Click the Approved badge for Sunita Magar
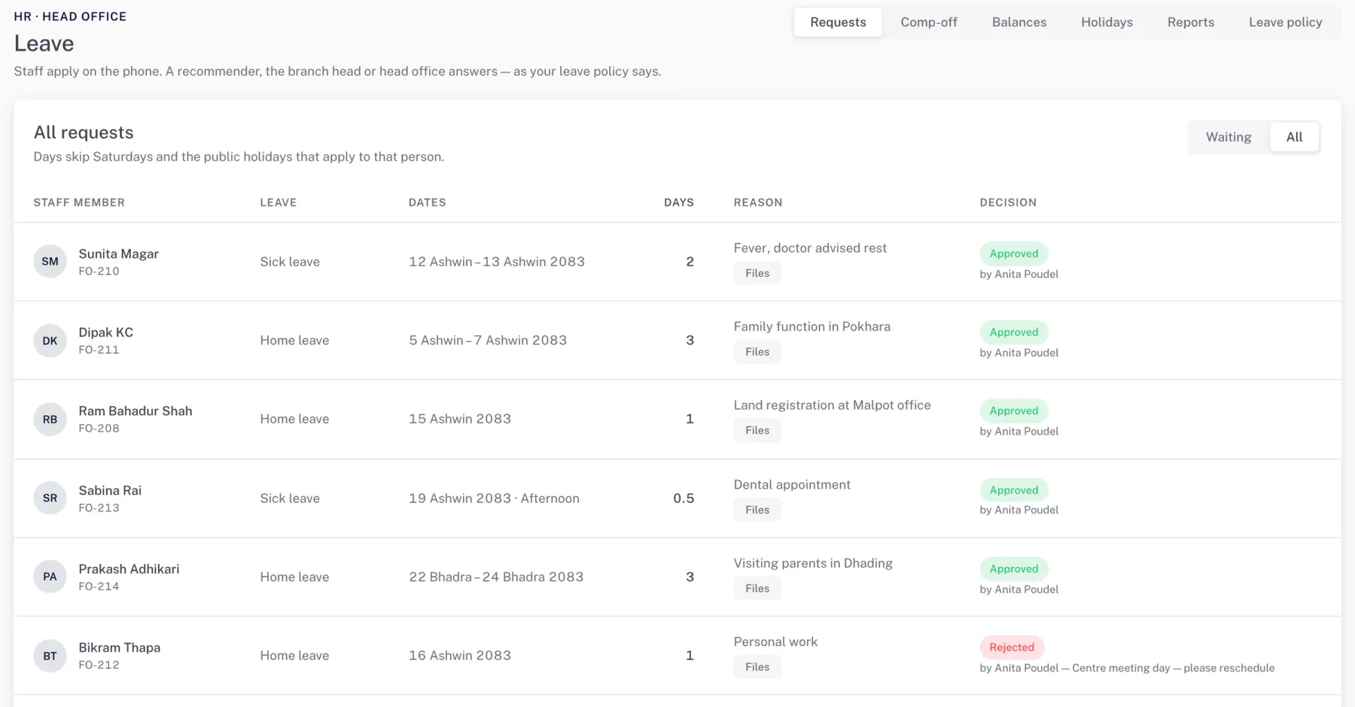 click(1013, 254)
